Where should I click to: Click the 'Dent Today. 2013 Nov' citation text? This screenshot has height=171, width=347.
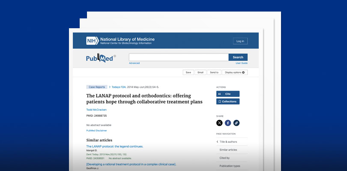[106, 154]
